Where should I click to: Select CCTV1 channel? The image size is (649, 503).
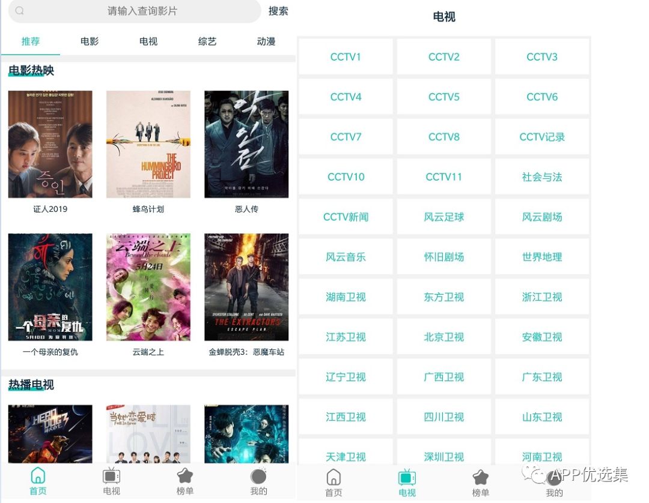[x=346, y=56]
